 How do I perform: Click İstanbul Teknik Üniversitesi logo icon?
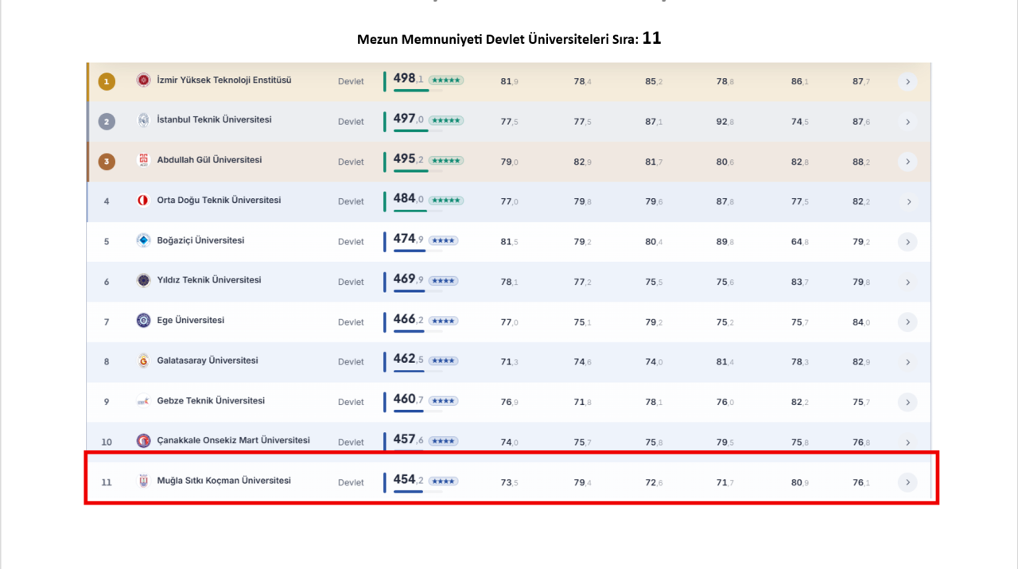(x=143, y=120)
